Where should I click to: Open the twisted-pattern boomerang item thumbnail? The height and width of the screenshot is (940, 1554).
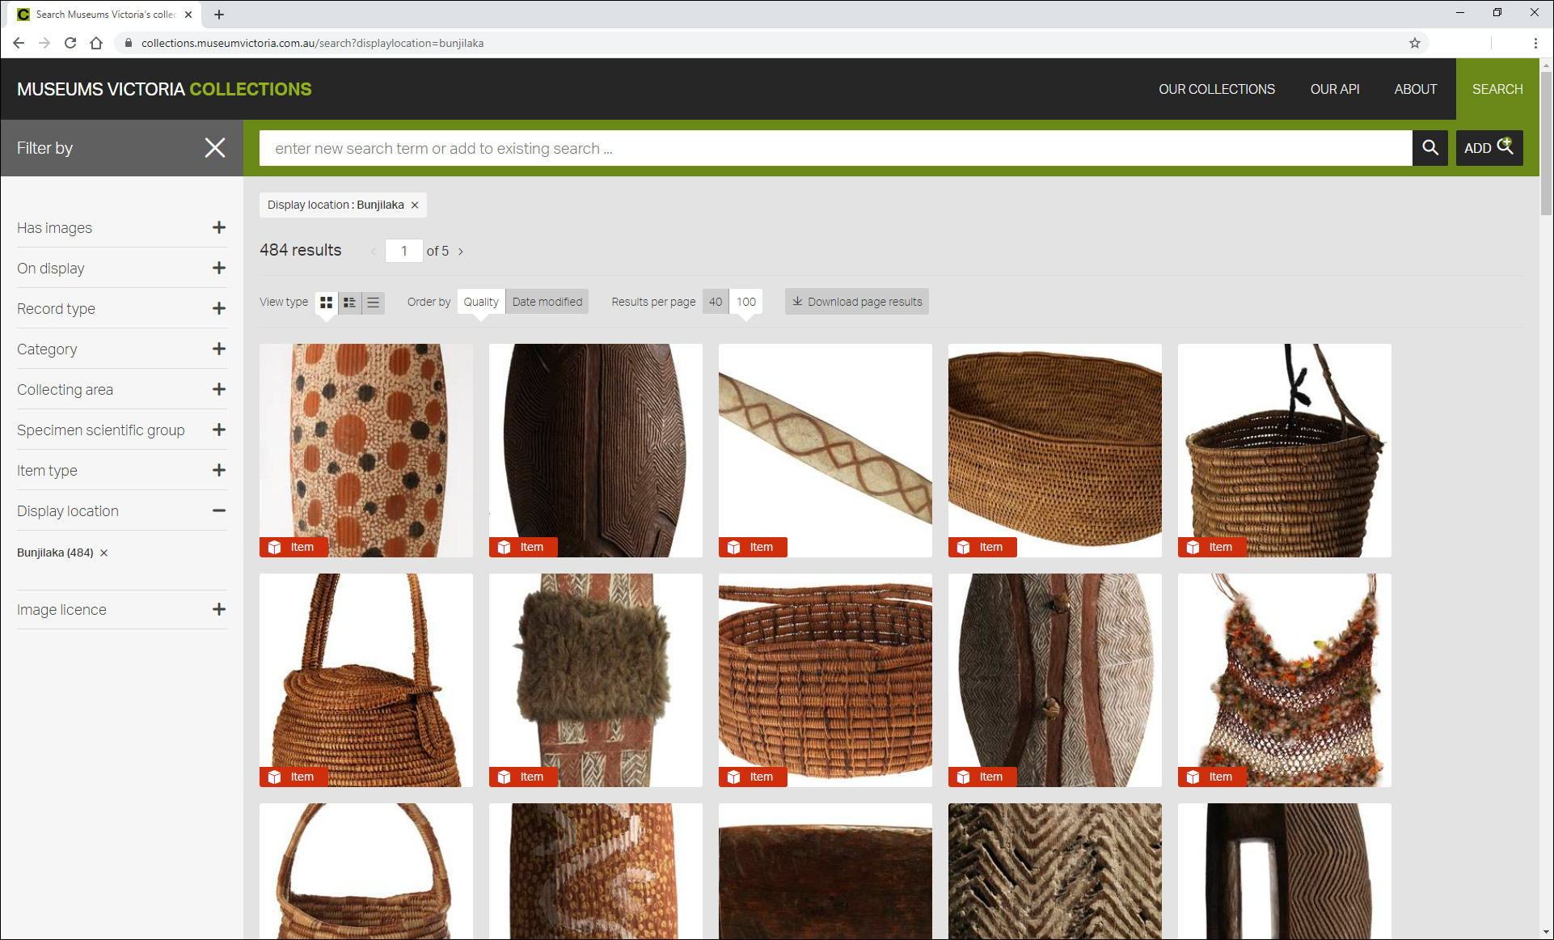(826, 450)
